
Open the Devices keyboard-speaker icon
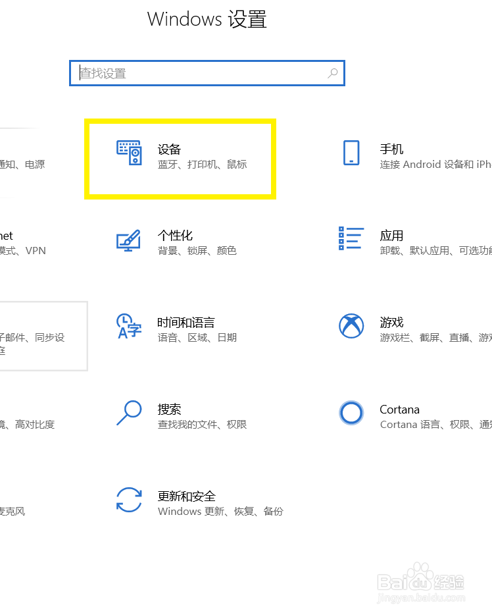[x=130, y=153]
